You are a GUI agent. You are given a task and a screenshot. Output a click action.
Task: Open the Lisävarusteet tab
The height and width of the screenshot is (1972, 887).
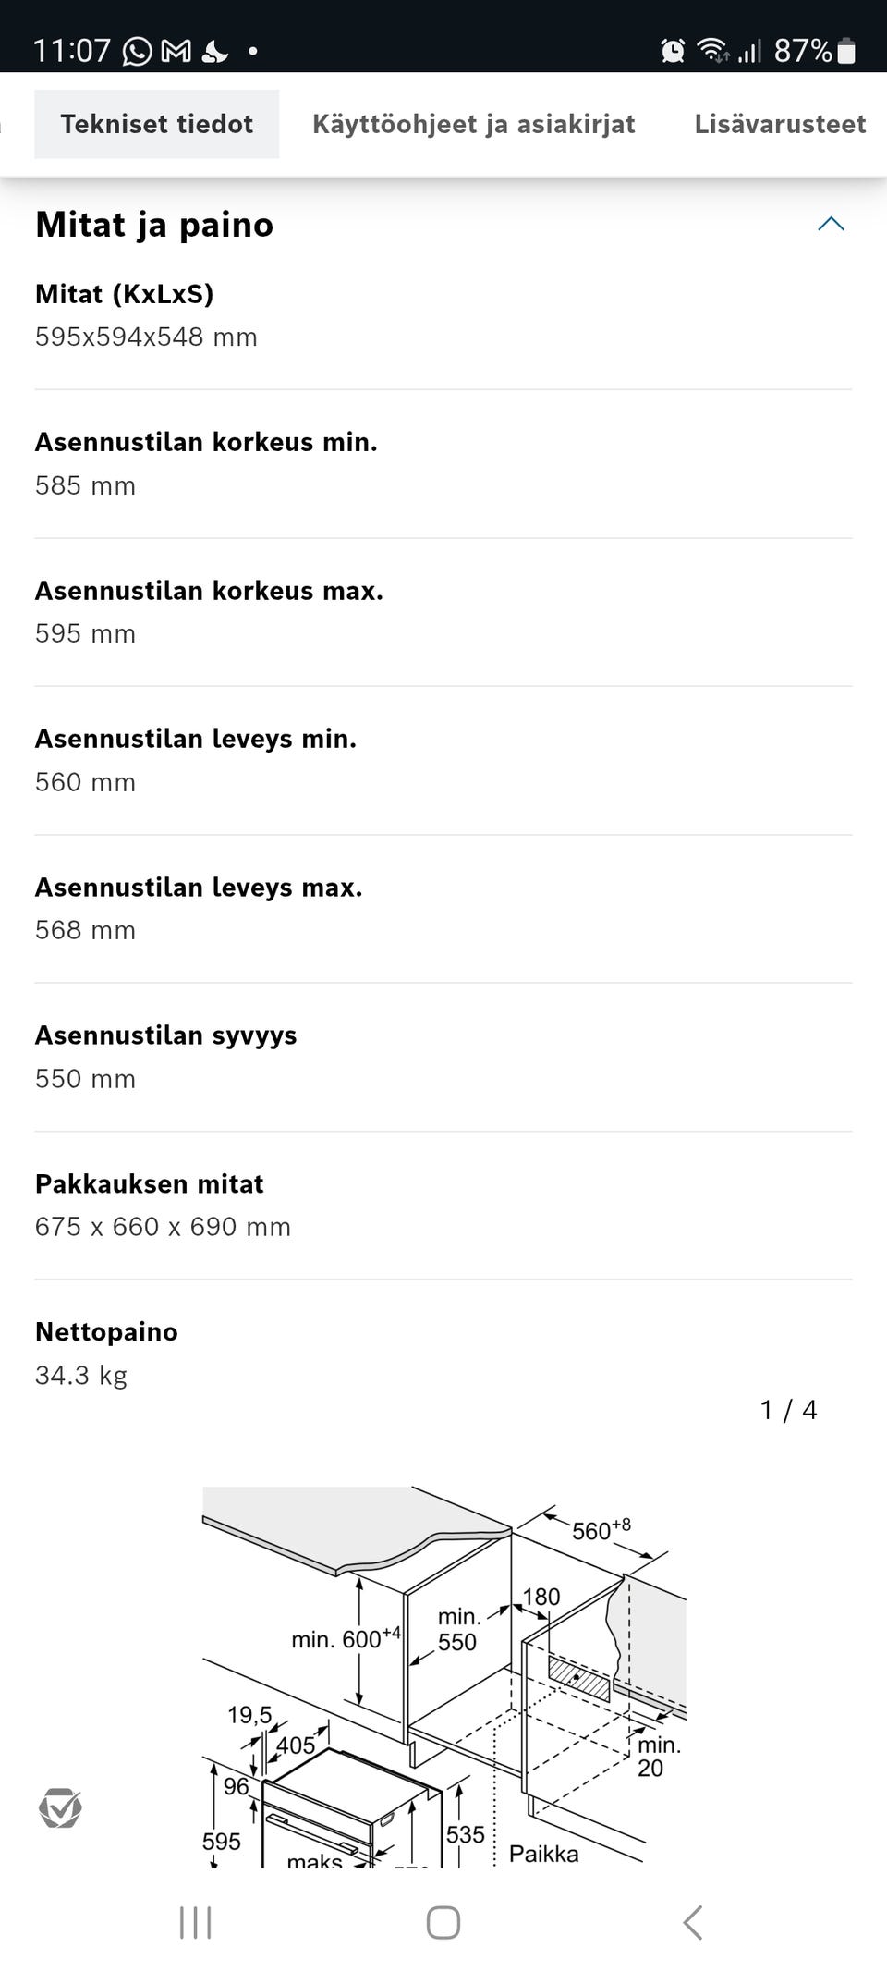(x=780, y=124)
